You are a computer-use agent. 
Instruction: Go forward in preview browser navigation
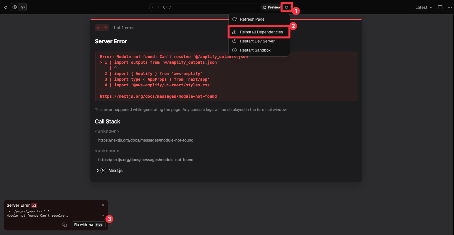(159, 7)
